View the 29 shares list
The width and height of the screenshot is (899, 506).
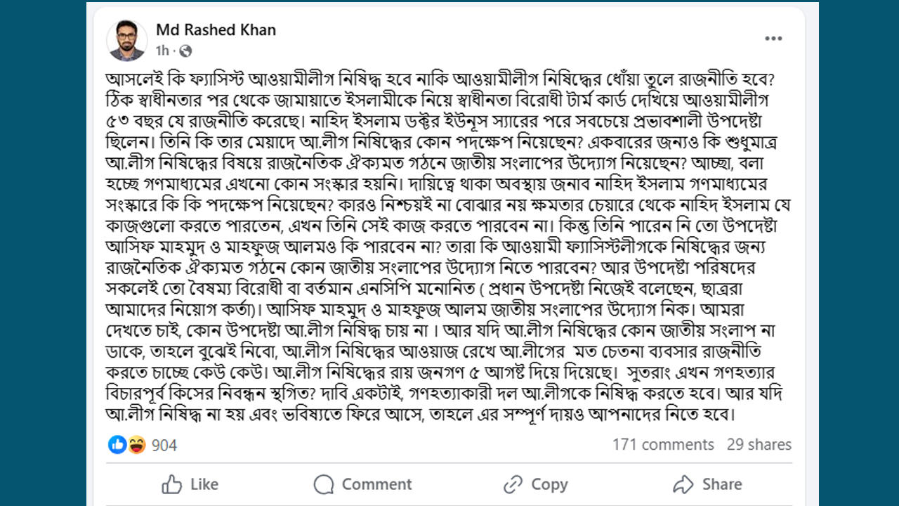[759, 445]
